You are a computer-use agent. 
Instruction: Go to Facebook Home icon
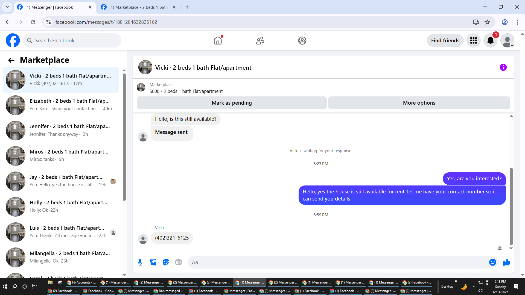tap(218, 41)
